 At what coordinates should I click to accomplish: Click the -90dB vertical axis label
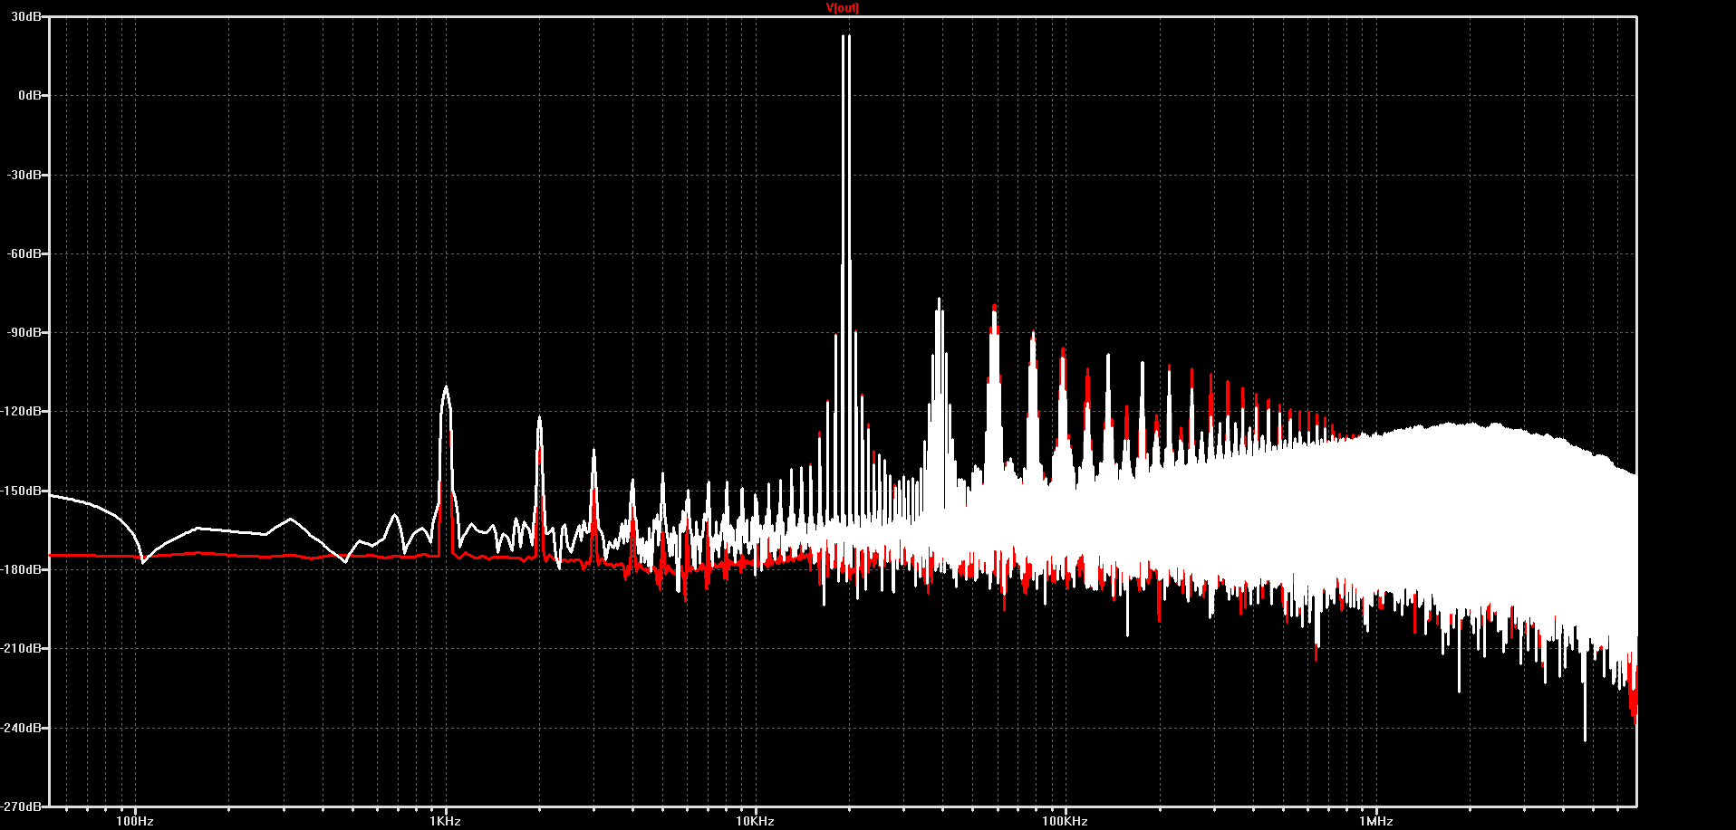pyautogui.click(x=24, y=332)
